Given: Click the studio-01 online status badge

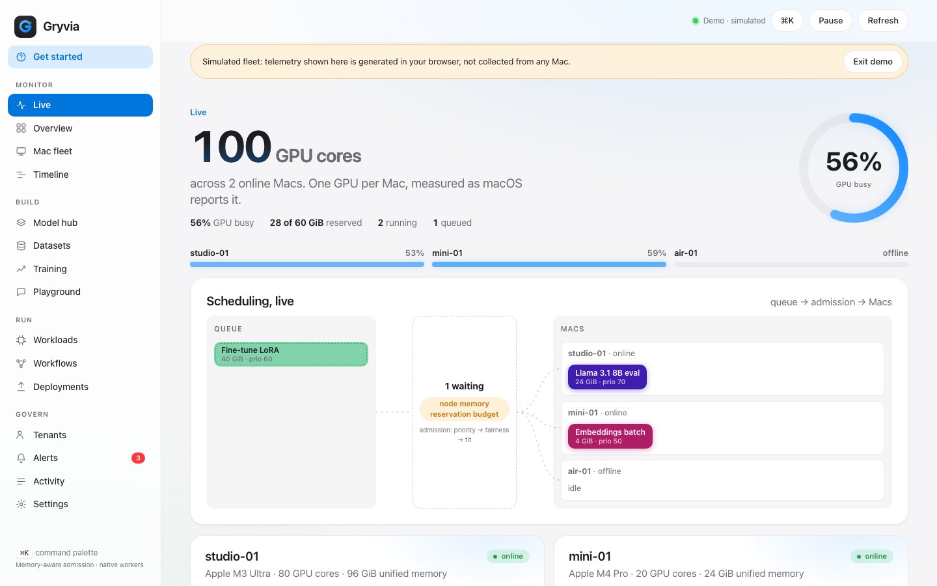Looking at the screenshot, I should (x=508, y=556).
